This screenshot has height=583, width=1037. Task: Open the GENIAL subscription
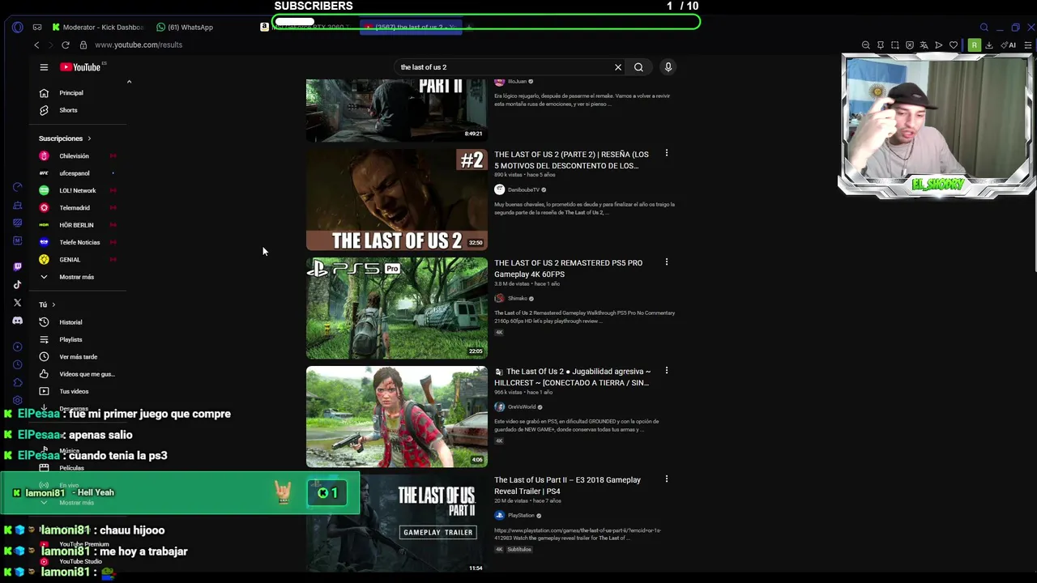pyautogui.click(x=70, y=260)
